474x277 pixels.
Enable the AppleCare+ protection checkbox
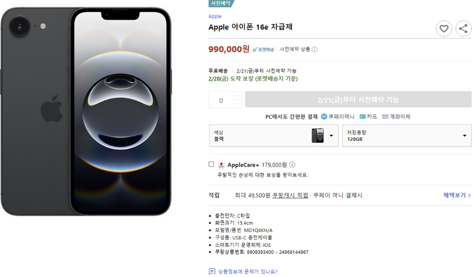[211, 165]
